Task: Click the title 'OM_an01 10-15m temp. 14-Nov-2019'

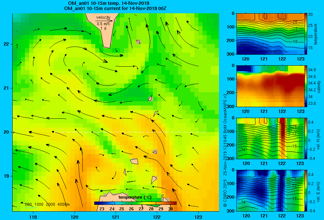Action: 109,3
